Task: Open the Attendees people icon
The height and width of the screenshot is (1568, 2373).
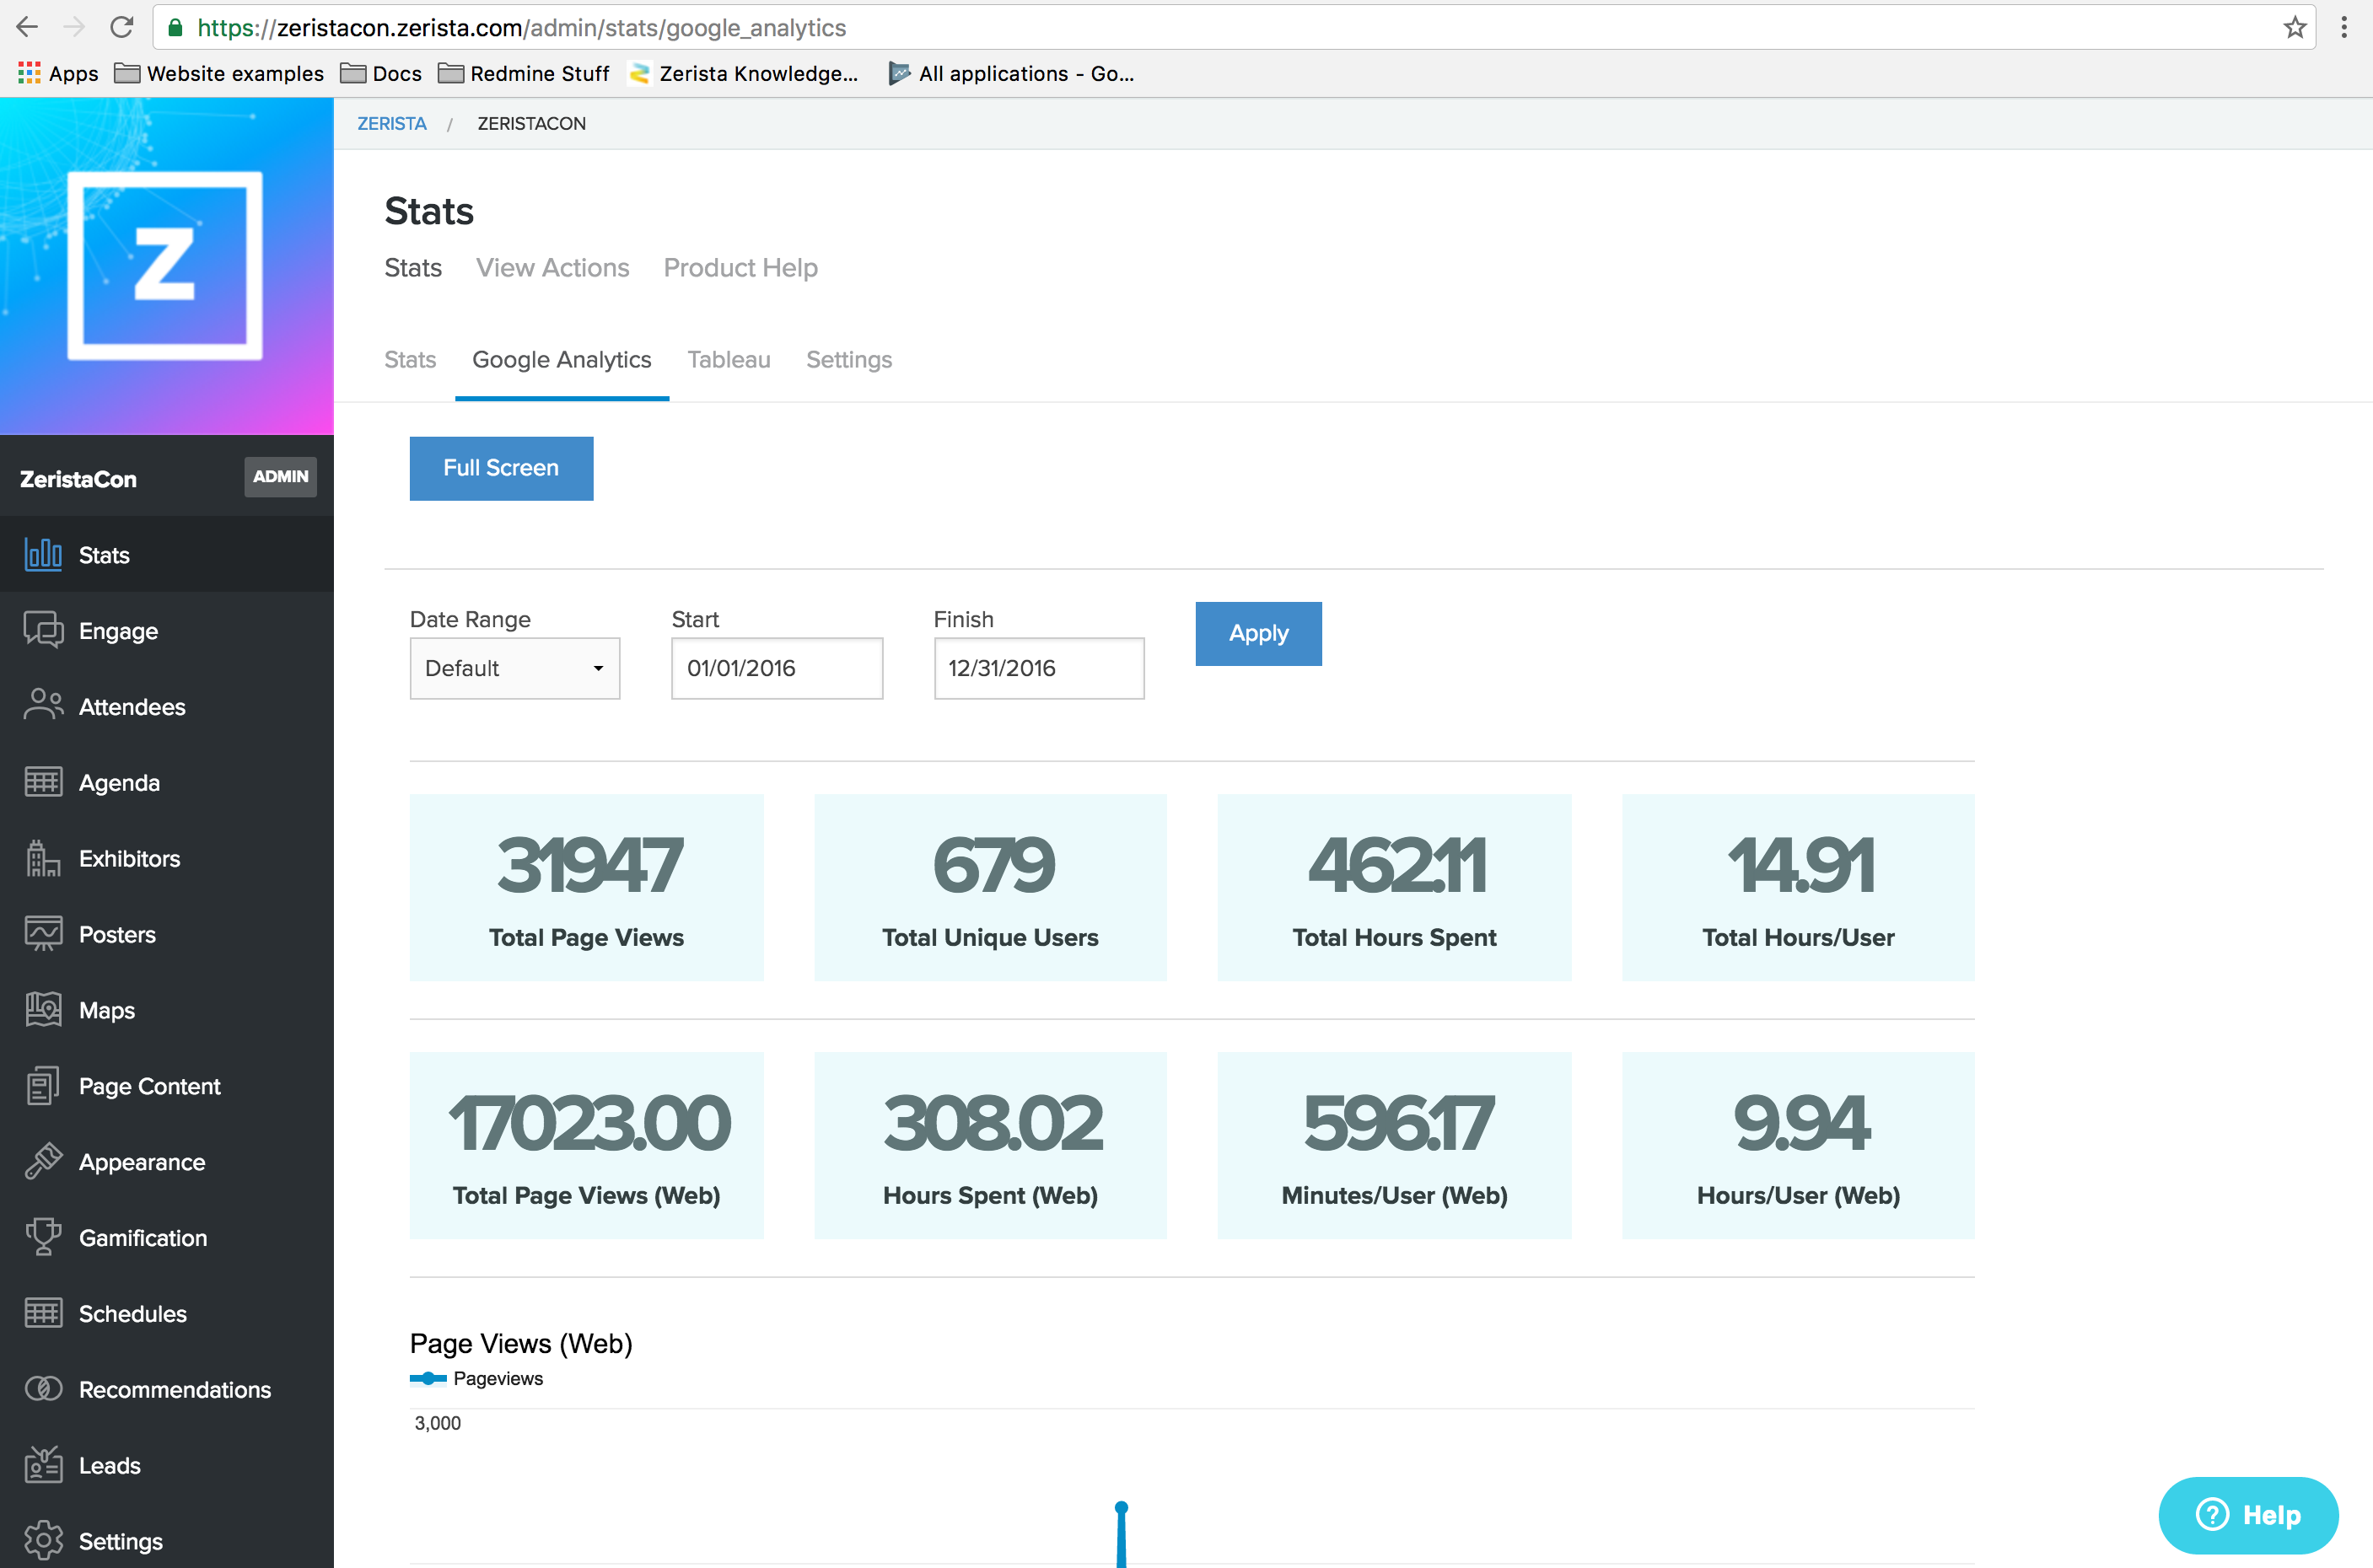Action: tap(43, 706)
